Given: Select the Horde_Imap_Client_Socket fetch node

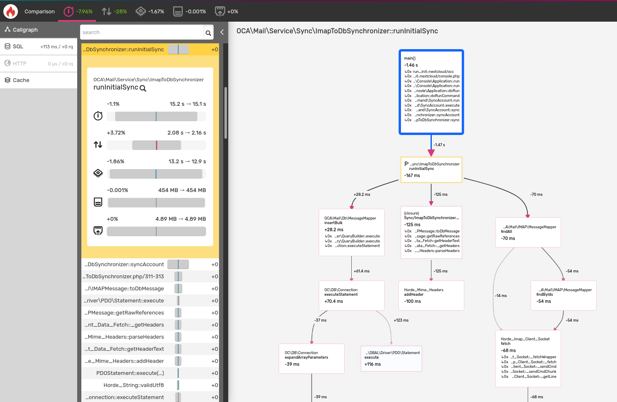Looking at the screenshot, I should [528, 358].
